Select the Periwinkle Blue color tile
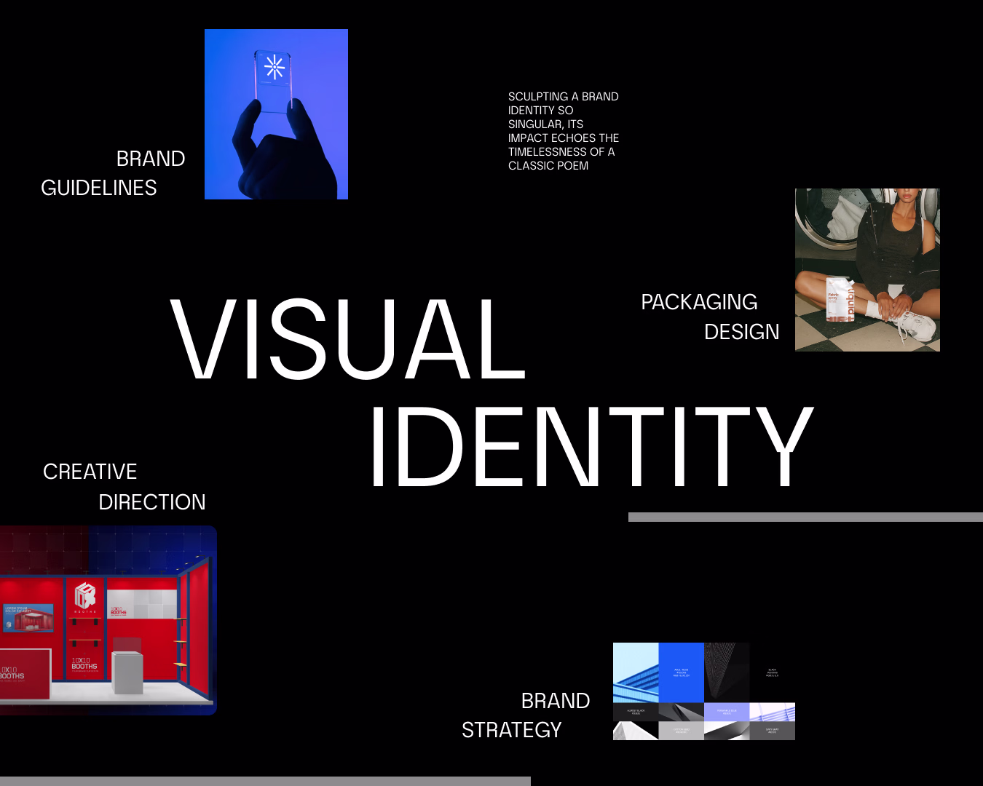The height and width of the screenshot is (786, 983). click(x=727, y=711)
